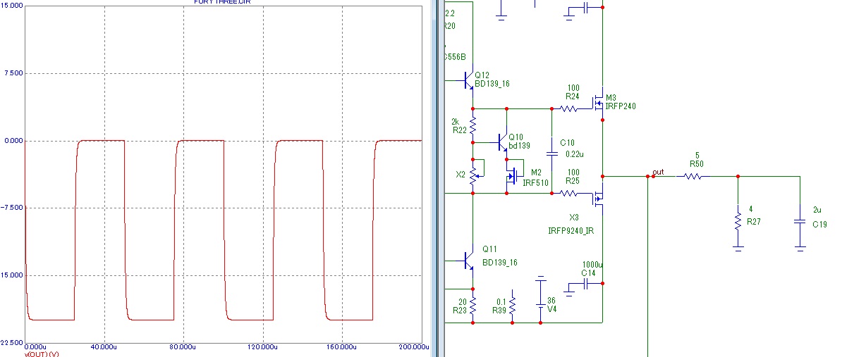Click the 'BD139_16' label under Q12
Image resolution: width=854 pixels, height=357 pixels.
click(492, 84)
